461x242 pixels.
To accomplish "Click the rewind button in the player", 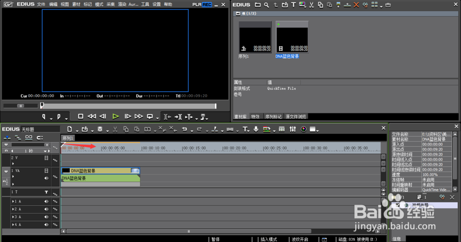I will tap(92, 116).
